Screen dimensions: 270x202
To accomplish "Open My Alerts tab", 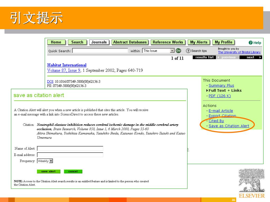I will [199, 42].
